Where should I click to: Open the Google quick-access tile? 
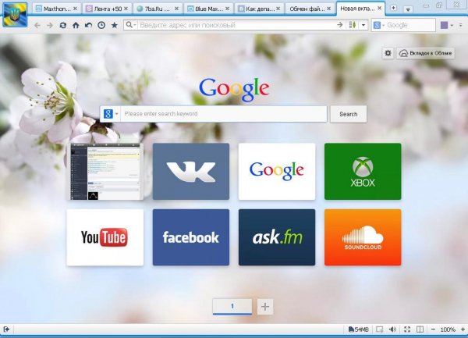point(277,172)
